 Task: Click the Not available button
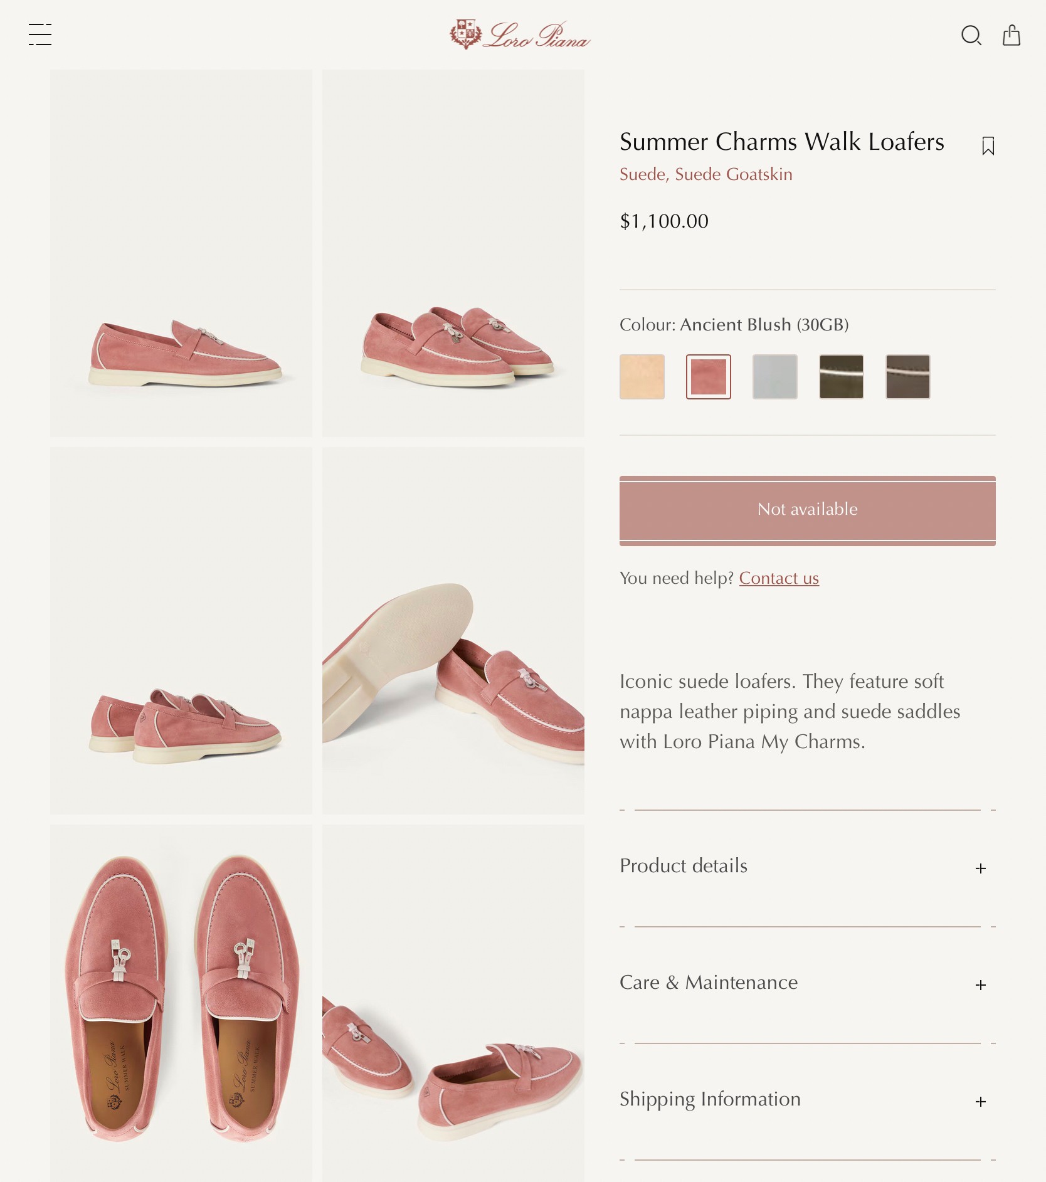808,509
